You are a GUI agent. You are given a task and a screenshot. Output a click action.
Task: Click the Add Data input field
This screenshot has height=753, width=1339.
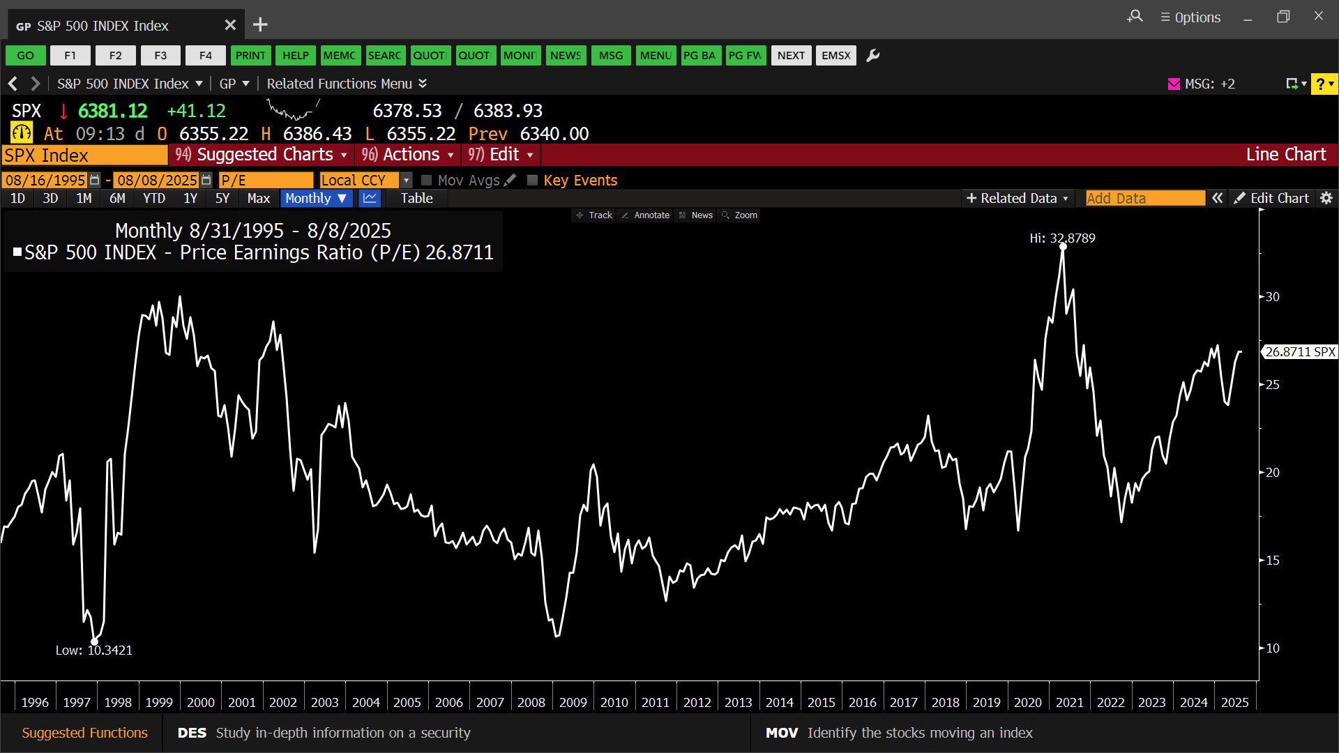click(x=1144, y=198)
